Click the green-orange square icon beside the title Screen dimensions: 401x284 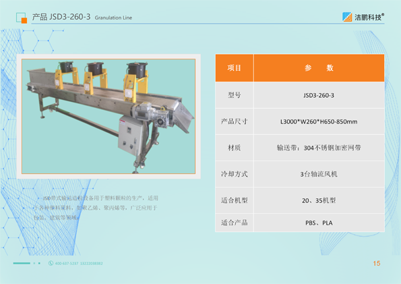tap(22, 18)
